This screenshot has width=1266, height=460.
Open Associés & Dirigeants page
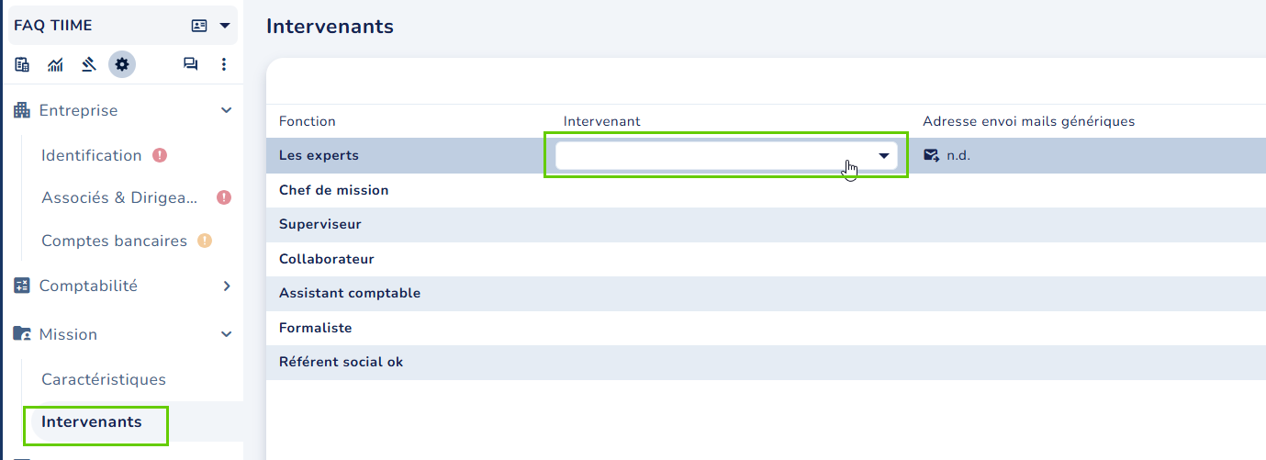point(120,197)
